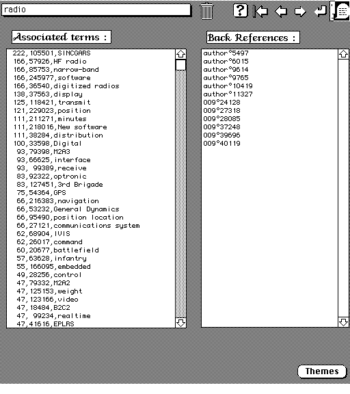
Task: Go to first card arrow icon
Action: click(260, 12)
